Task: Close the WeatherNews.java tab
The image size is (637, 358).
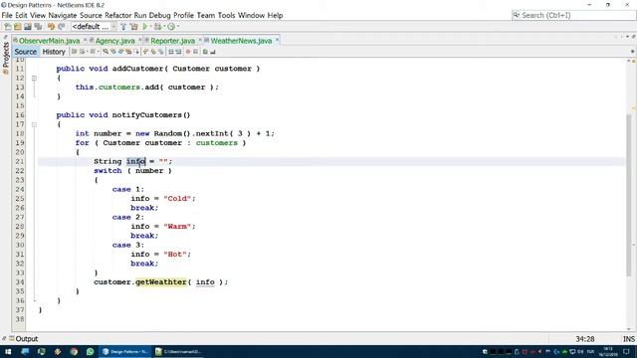Action: [277, 40]
